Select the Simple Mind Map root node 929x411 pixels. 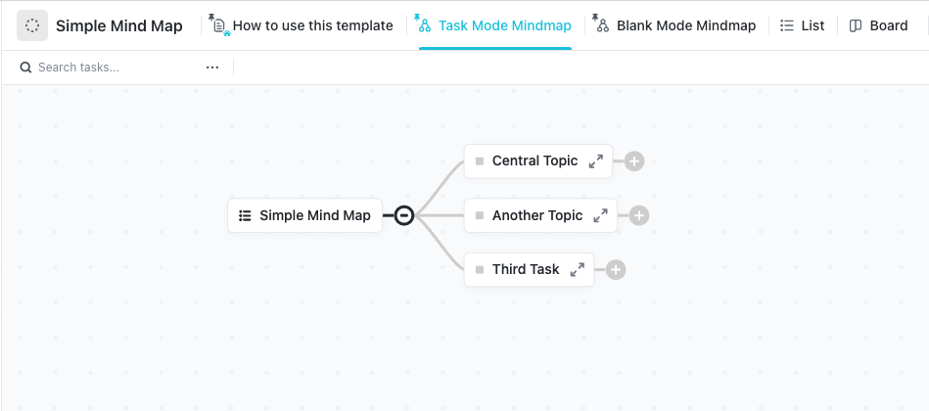coord(313,216)
